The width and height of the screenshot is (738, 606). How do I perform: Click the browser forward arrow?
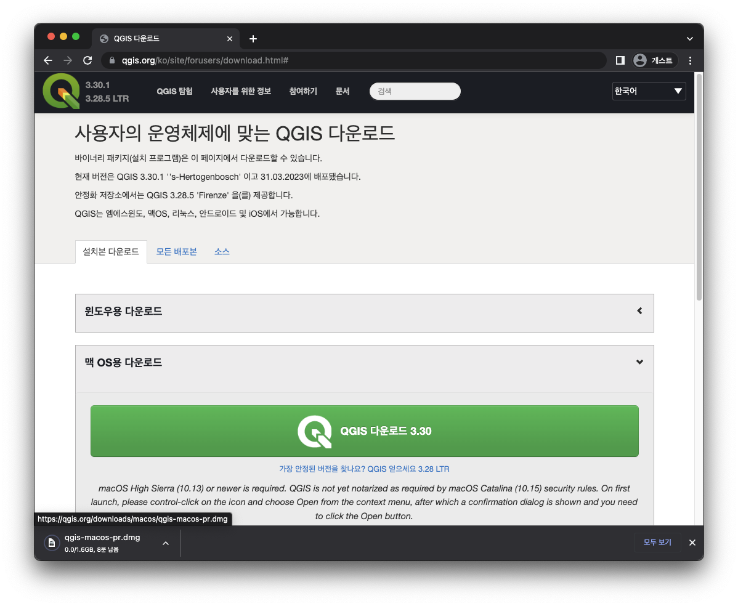click(x=68, y=60)
